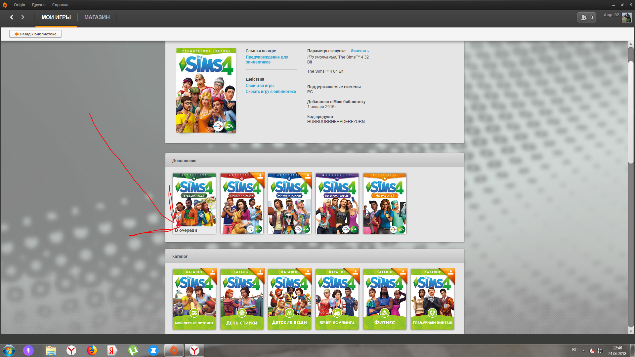Open the Друзья menu
This screenshot has width=635, height=357.
(x=39, y=5)
